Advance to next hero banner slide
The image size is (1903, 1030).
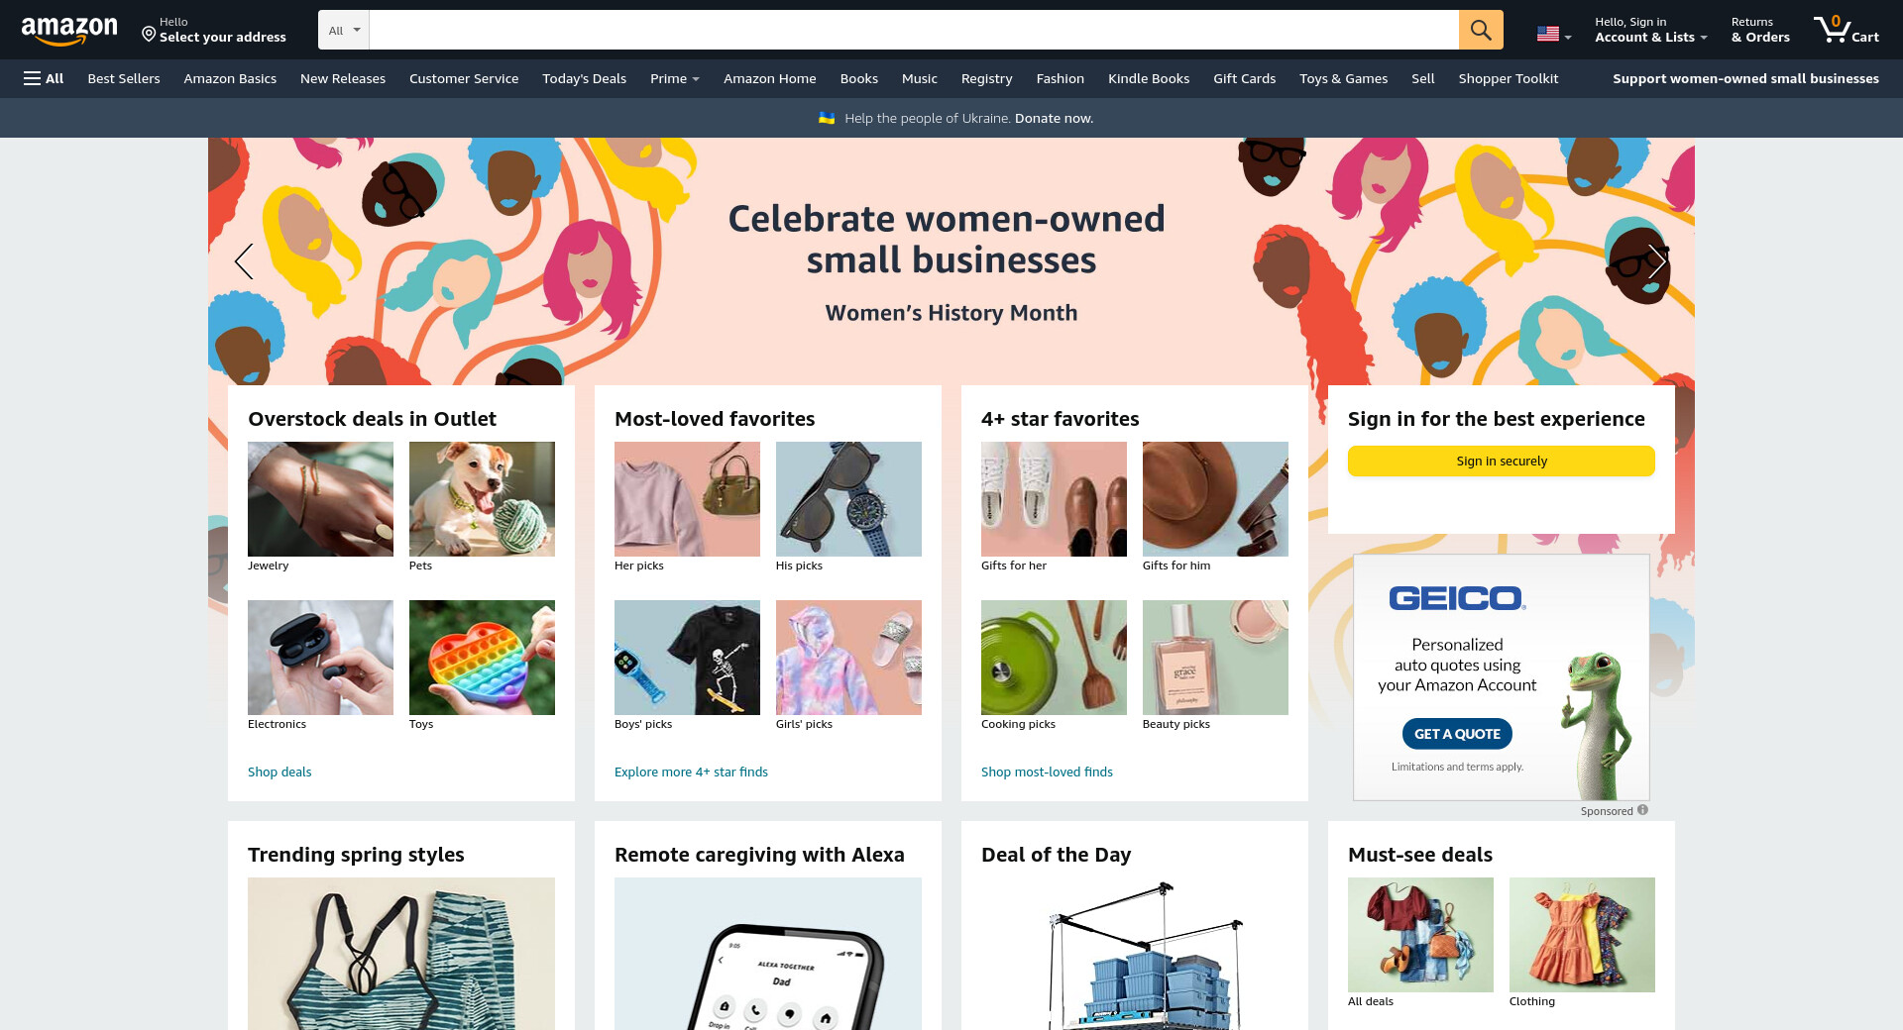point(1657,261)
